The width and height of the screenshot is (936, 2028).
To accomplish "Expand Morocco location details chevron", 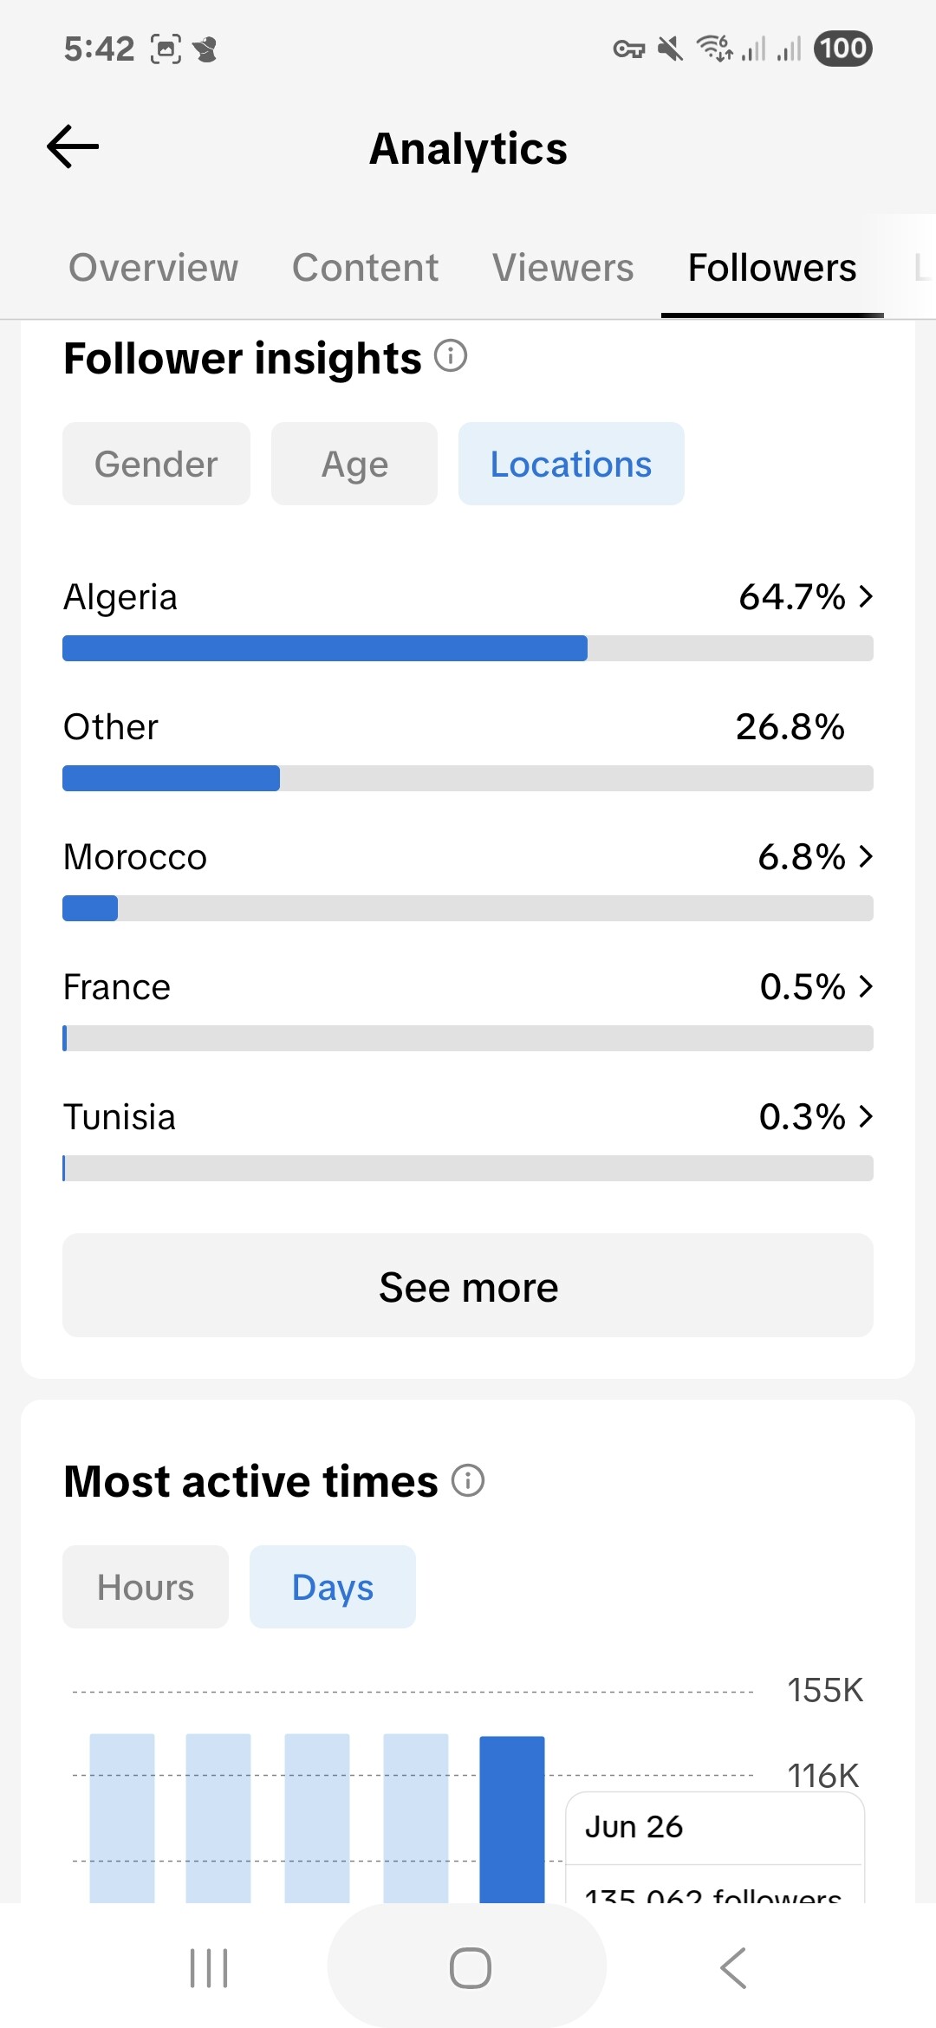I will [865, 856].
